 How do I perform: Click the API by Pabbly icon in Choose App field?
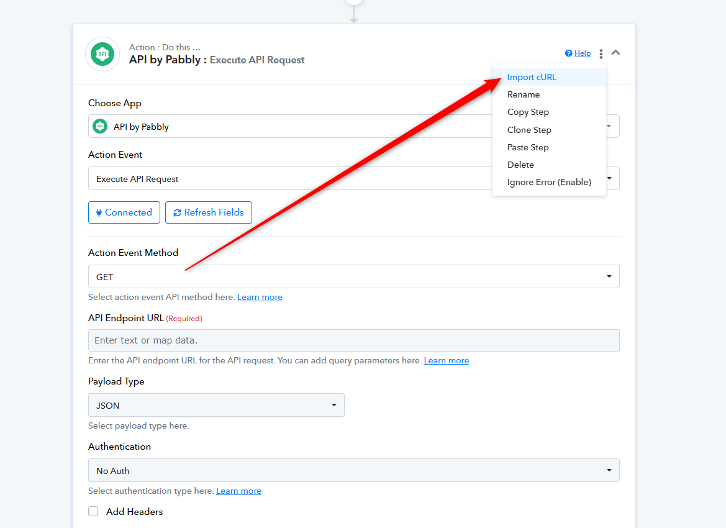100,127
